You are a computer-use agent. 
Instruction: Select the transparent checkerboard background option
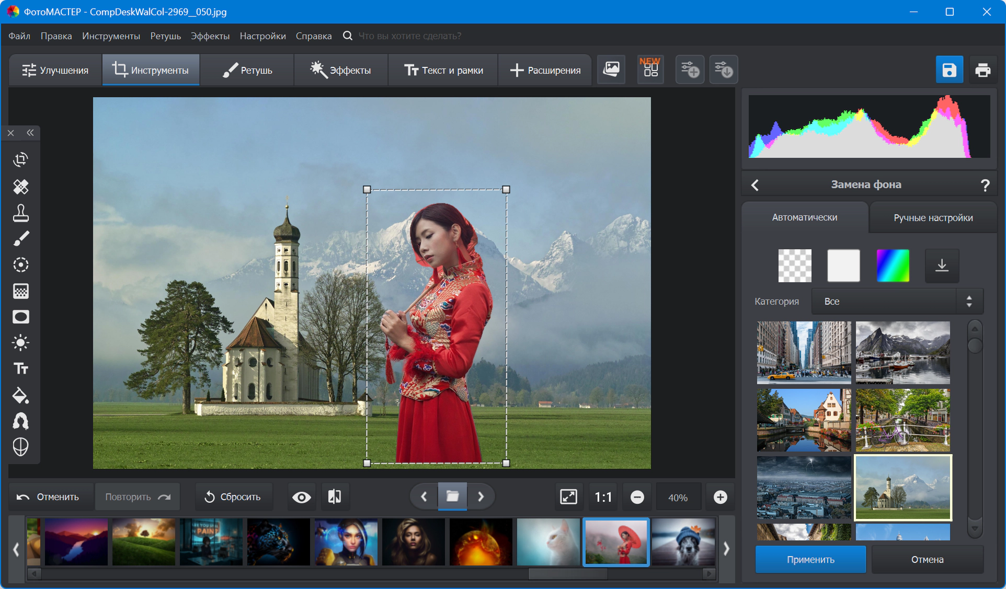coord(794,265)
